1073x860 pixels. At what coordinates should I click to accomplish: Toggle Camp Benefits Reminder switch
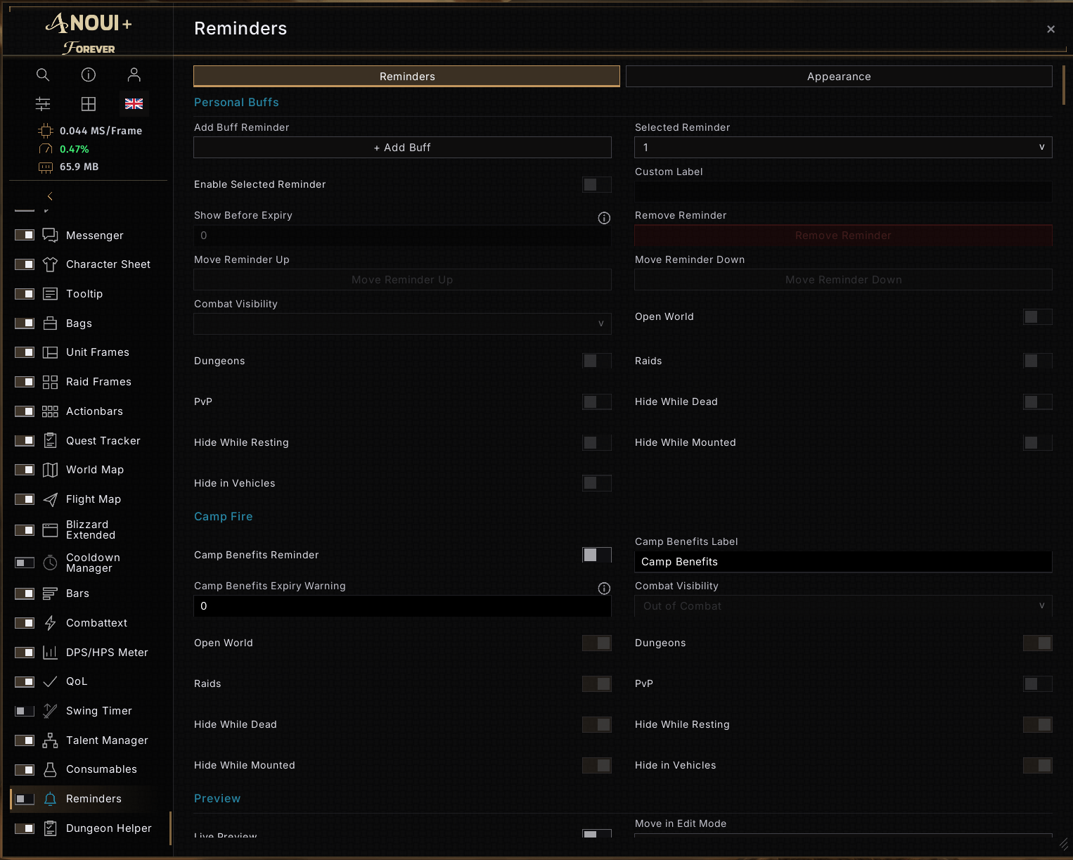(x=597, y=555)
